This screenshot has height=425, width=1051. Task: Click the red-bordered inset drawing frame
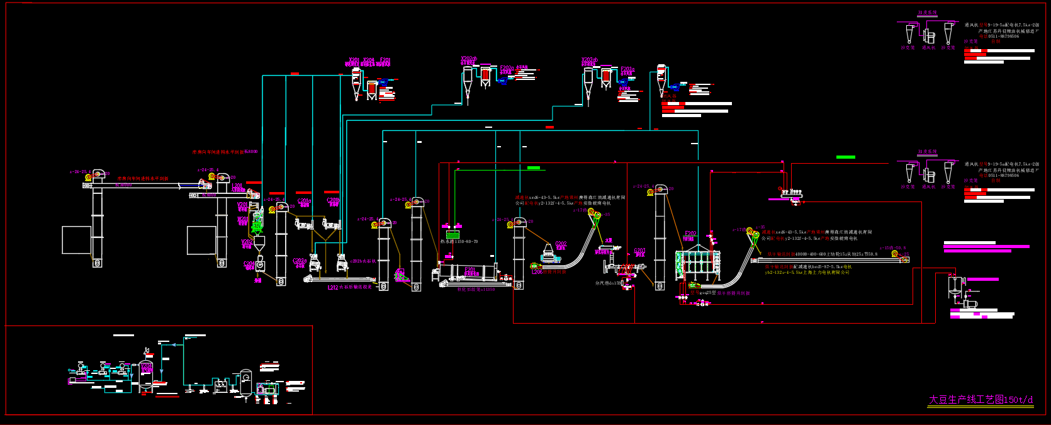coord(159,370)
